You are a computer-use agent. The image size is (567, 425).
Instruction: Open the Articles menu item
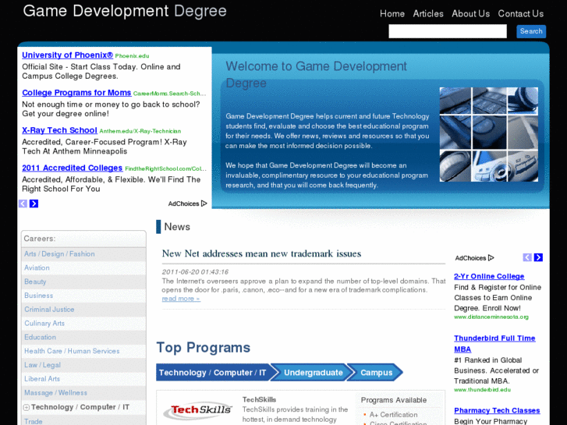tap(428, 14)
